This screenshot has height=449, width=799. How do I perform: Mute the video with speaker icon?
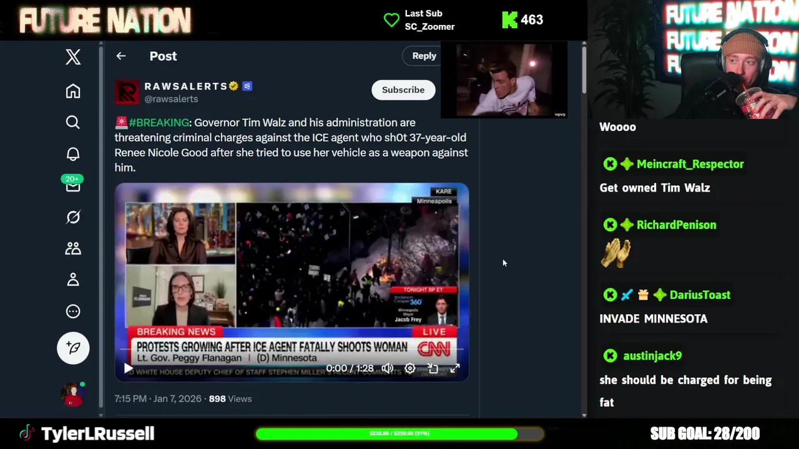(388, 369)
